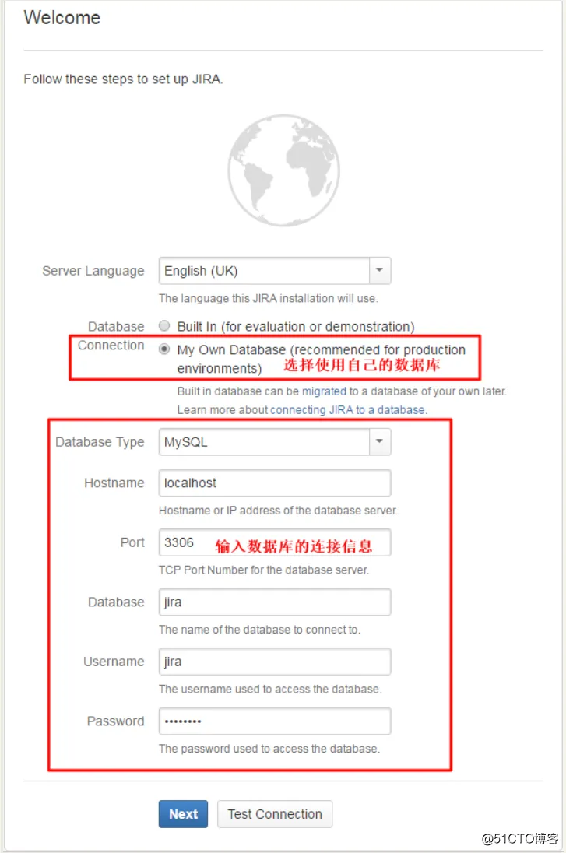Open 'connecting JIRA to a database' link
566x853 pixels.
(x=348, y=409)
